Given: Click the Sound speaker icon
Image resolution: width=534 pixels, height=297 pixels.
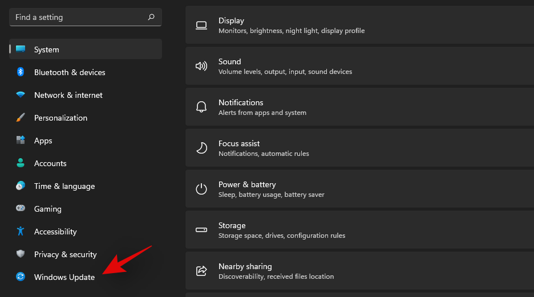Looking at the screenshot, I should [x=201, y=66].
